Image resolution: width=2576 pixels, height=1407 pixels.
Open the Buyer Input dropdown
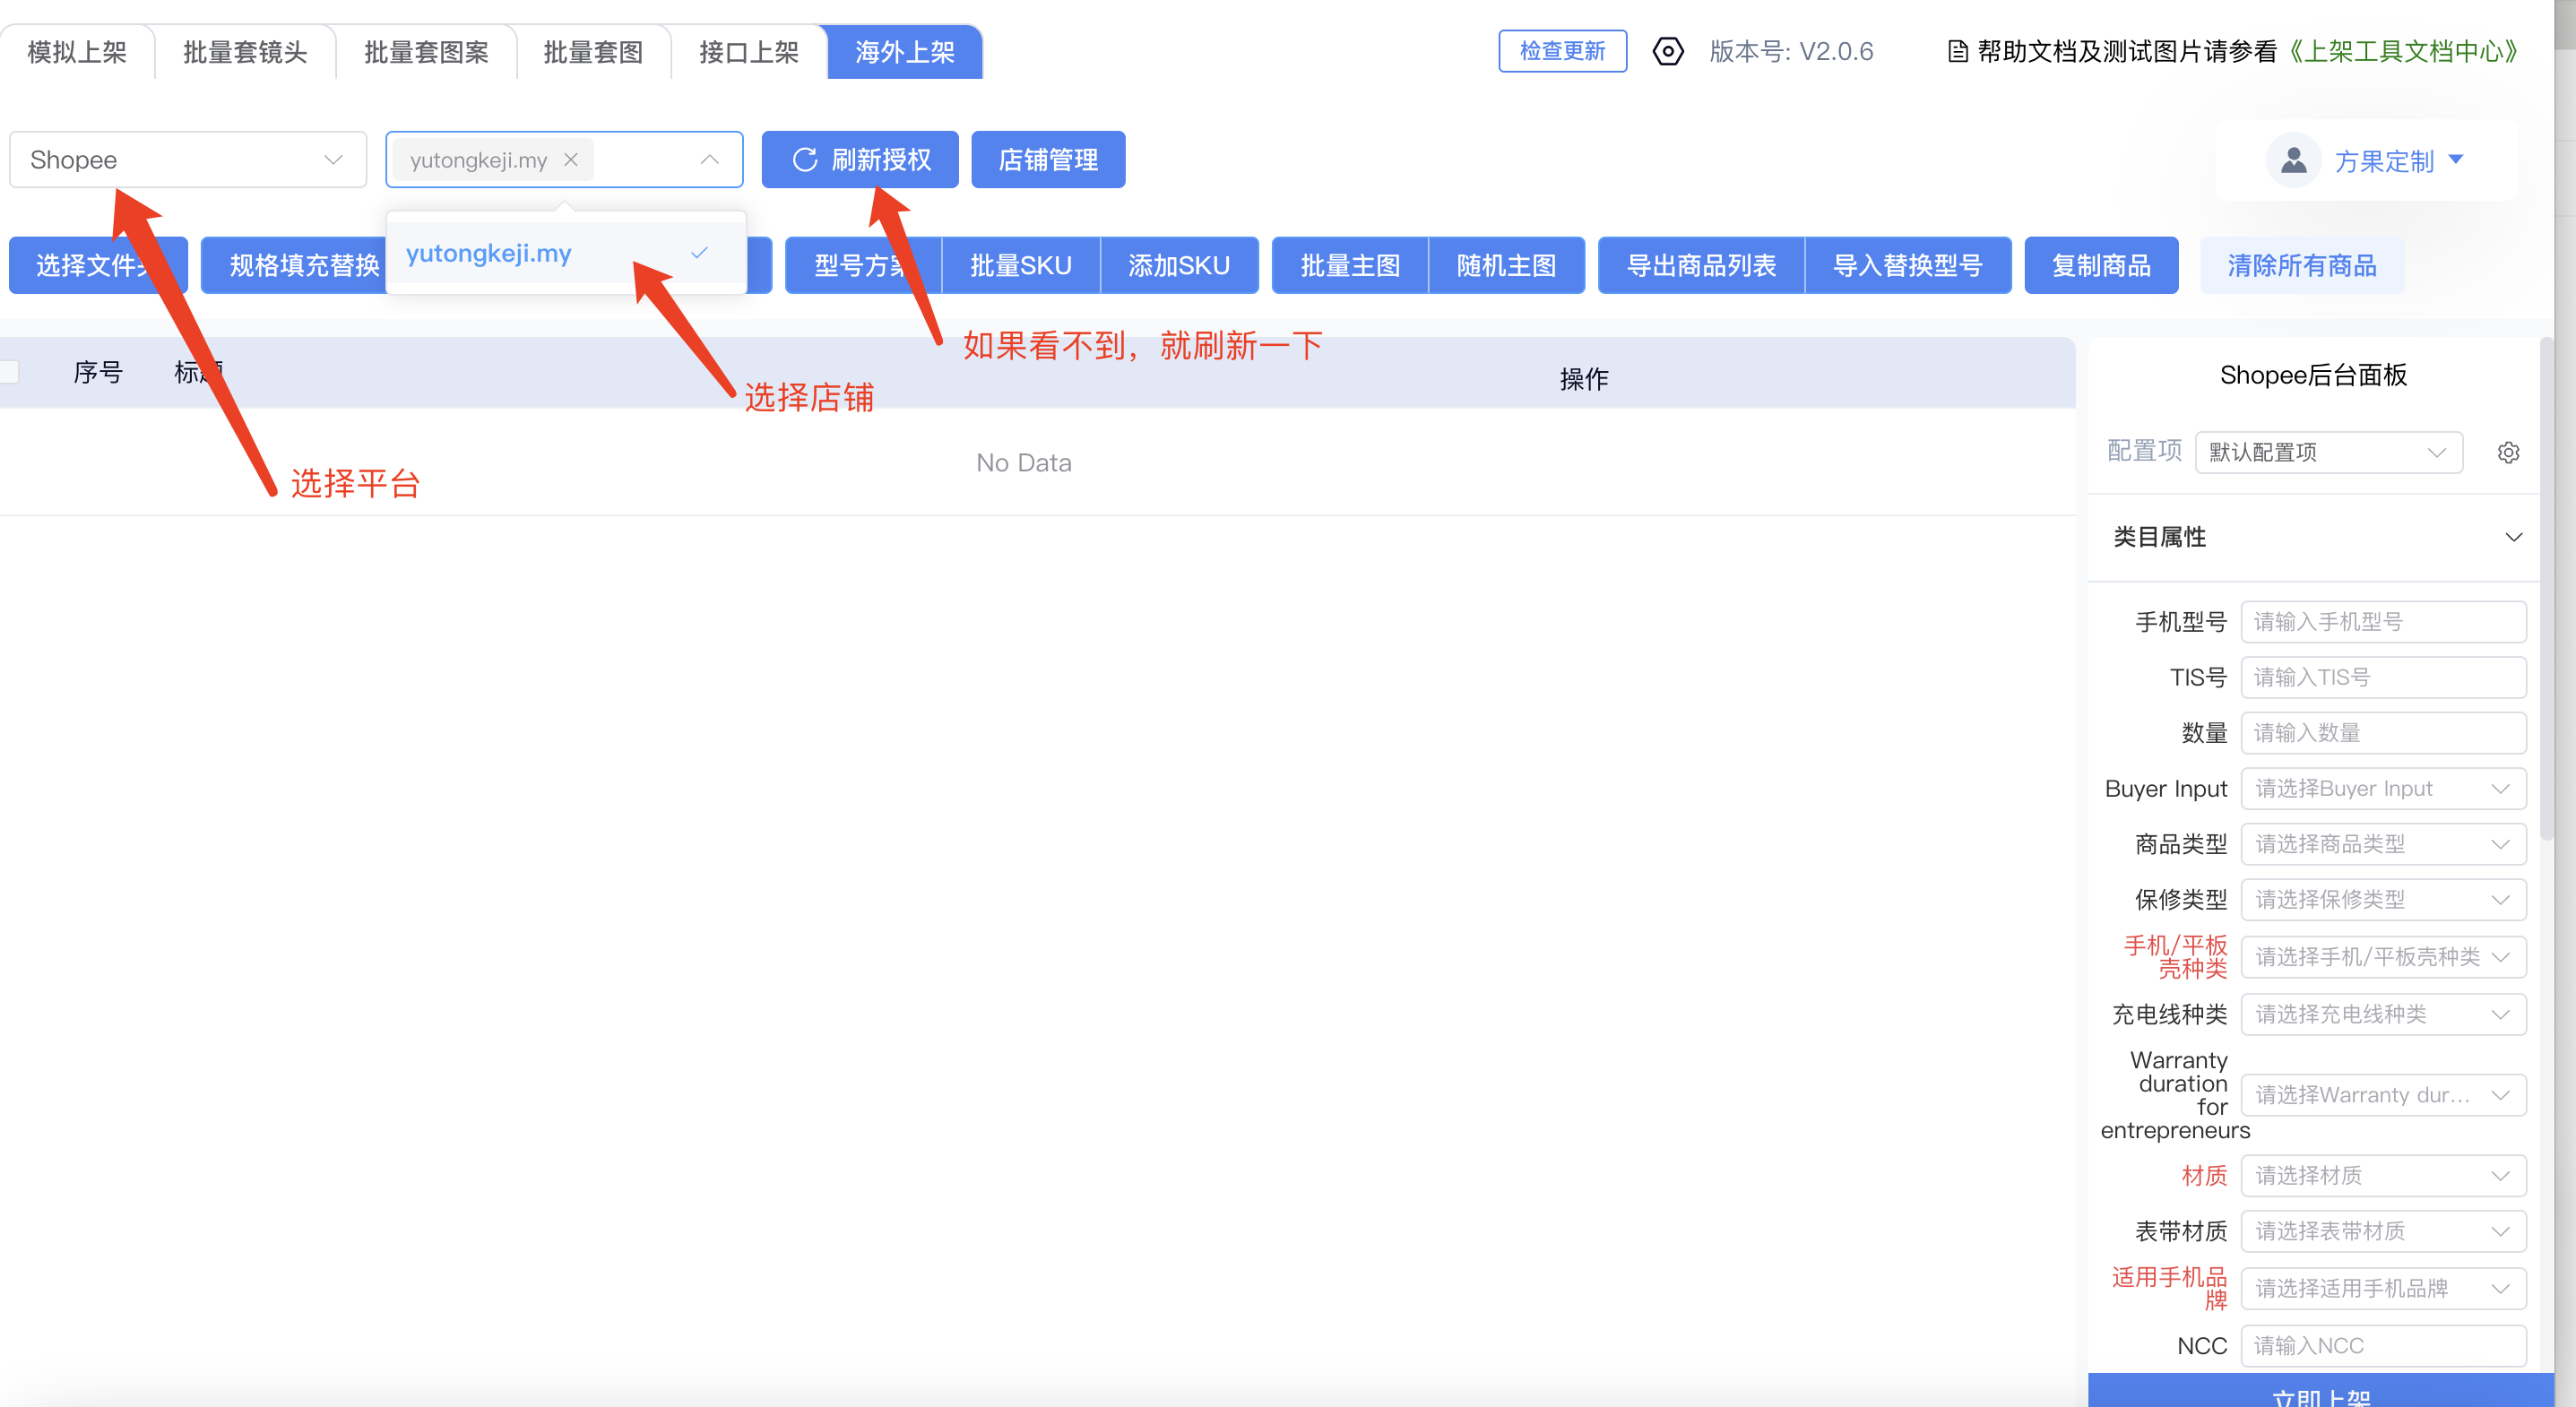point(2382,789)
